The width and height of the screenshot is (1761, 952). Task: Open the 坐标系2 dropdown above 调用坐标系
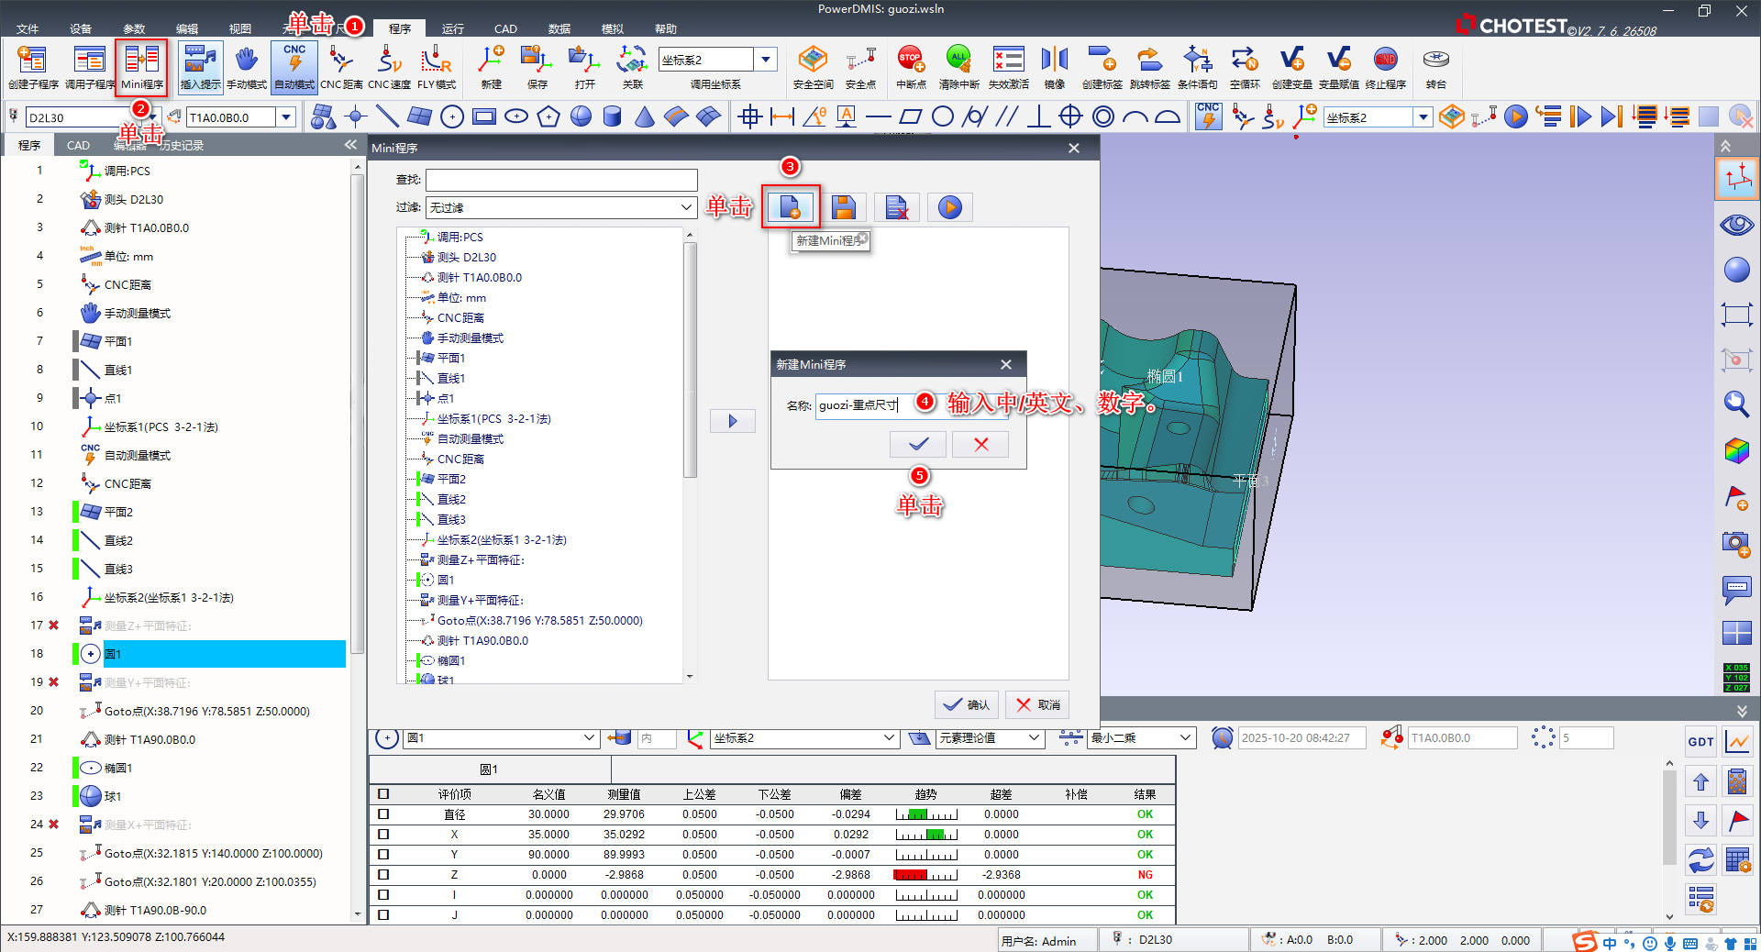tap(766, 60)
